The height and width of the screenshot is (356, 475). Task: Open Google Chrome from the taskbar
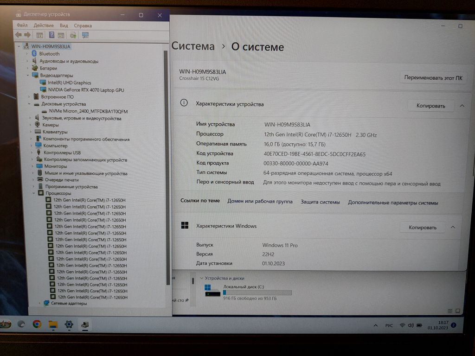click(x=37, y=324)
